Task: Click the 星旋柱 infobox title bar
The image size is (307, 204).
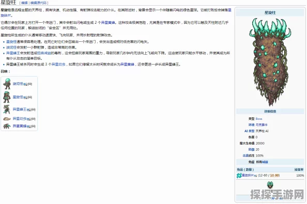Action: [270, 12]
